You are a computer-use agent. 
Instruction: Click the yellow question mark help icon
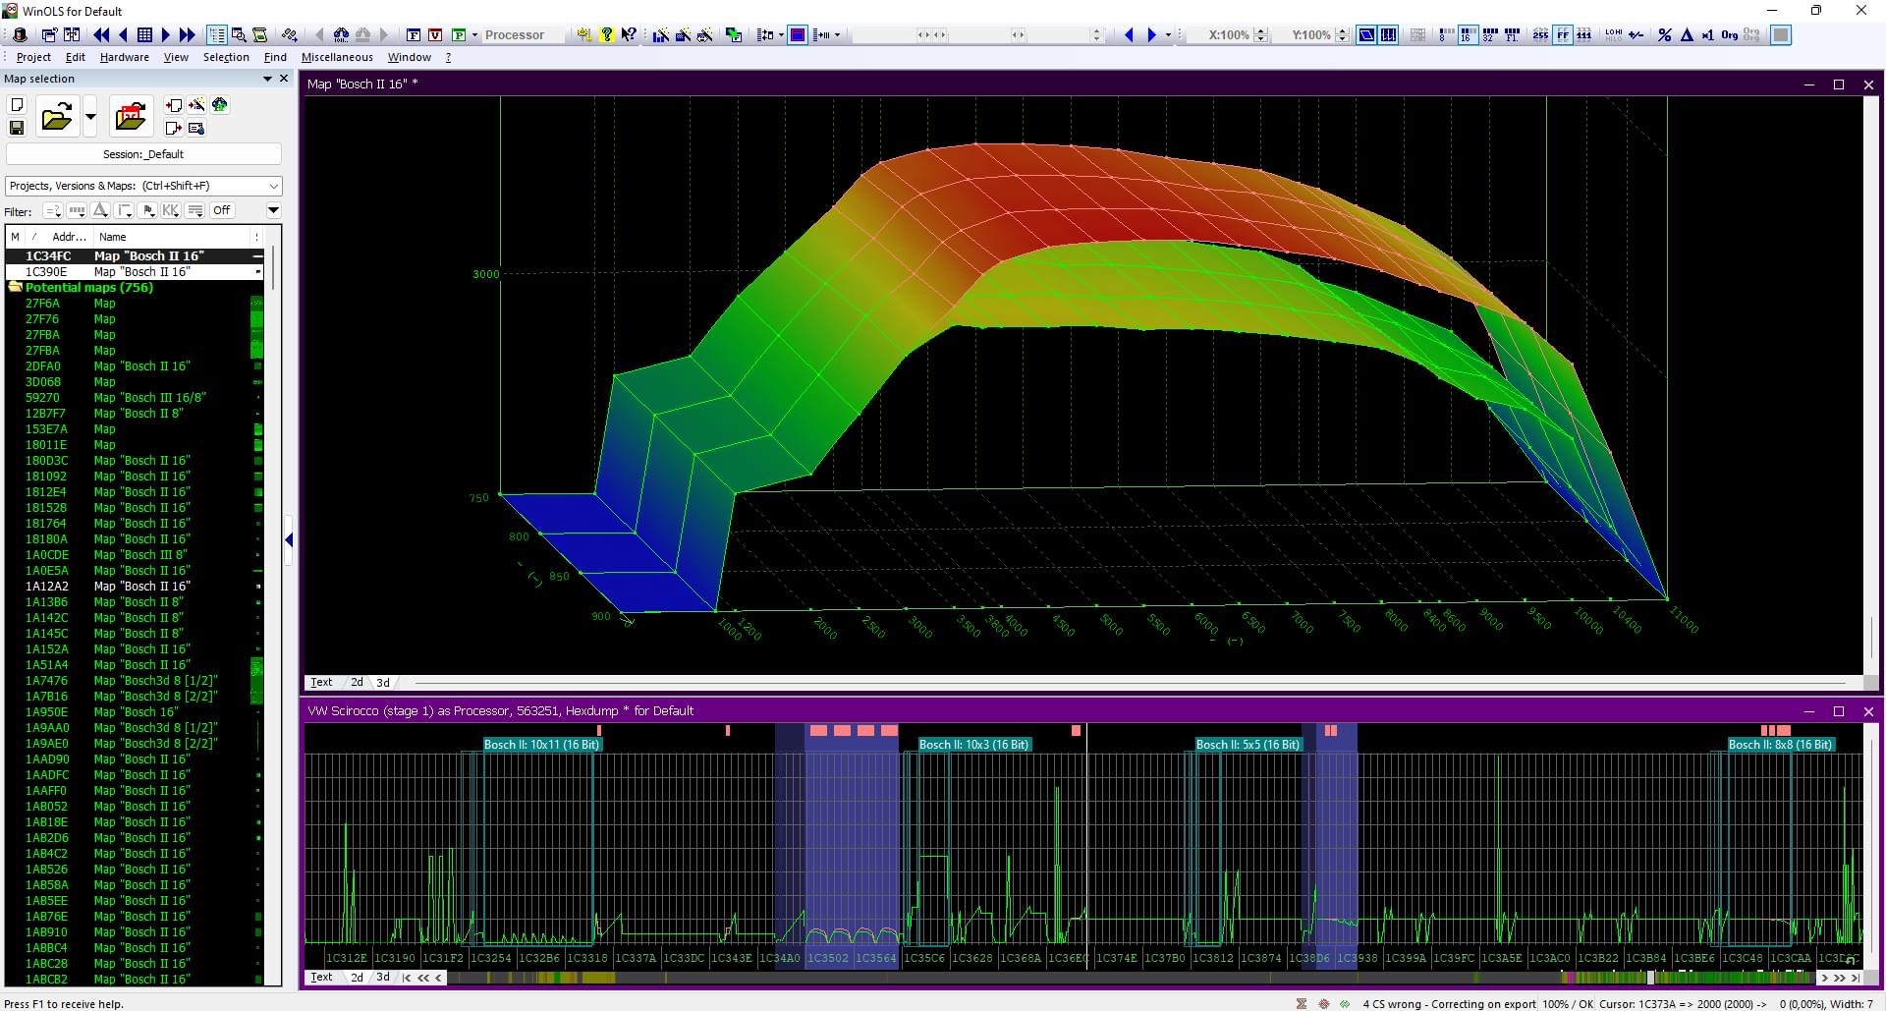click(x=606, y=35)
